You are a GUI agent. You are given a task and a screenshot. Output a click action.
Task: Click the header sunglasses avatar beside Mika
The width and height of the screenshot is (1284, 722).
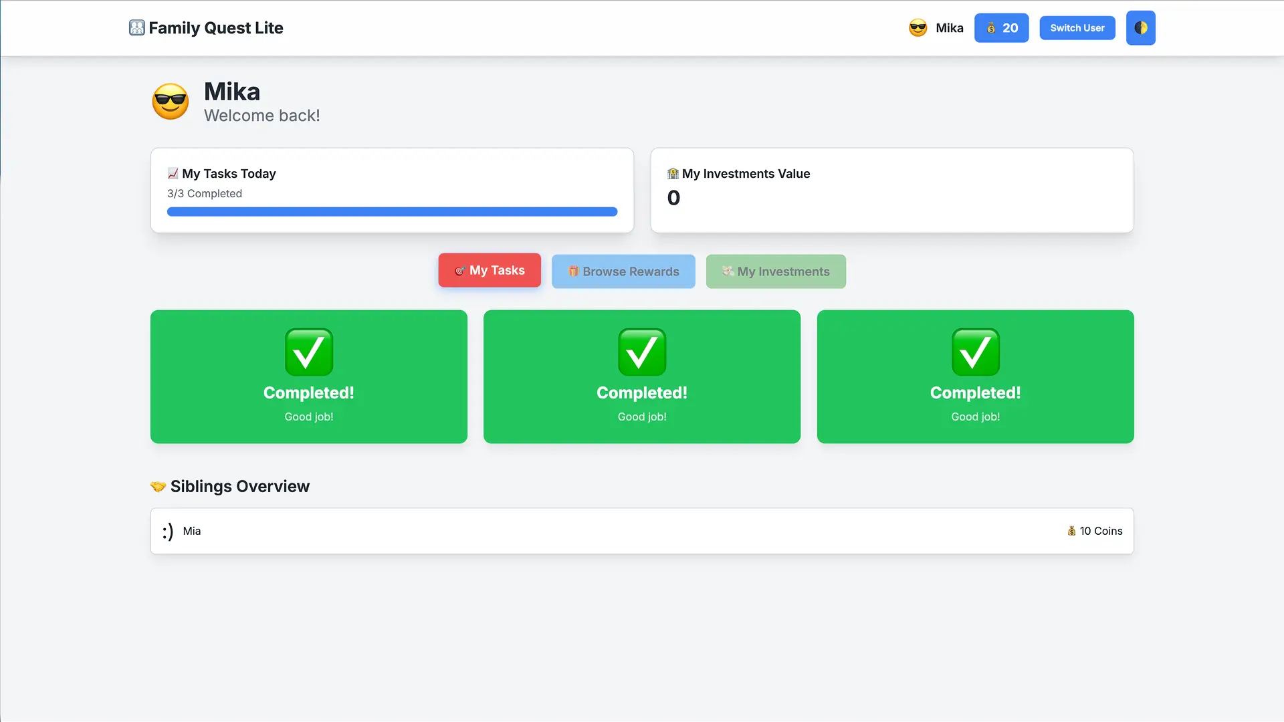tap(918, 28)
